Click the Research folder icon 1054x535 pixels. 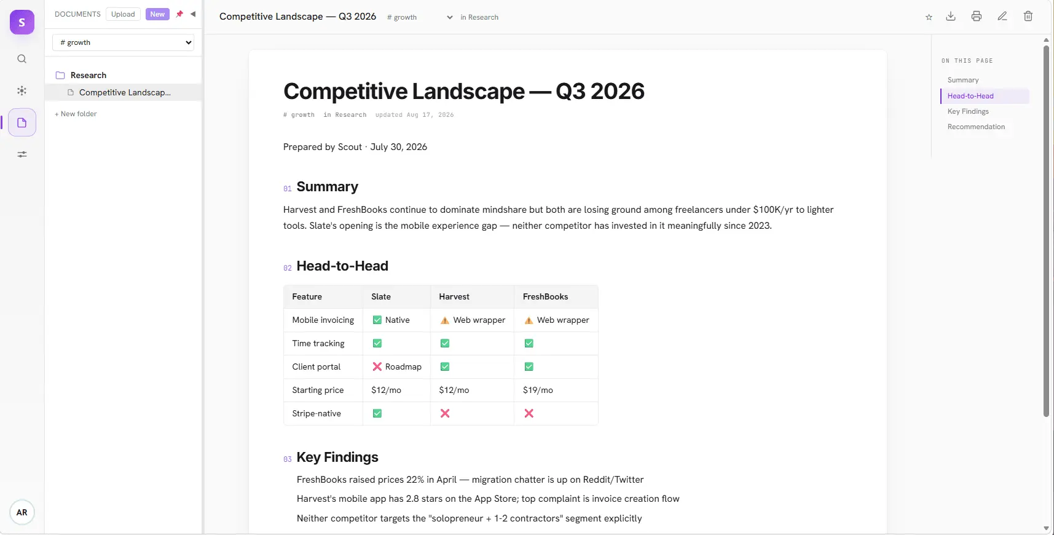pyautogui.click(x=60, y=75)
